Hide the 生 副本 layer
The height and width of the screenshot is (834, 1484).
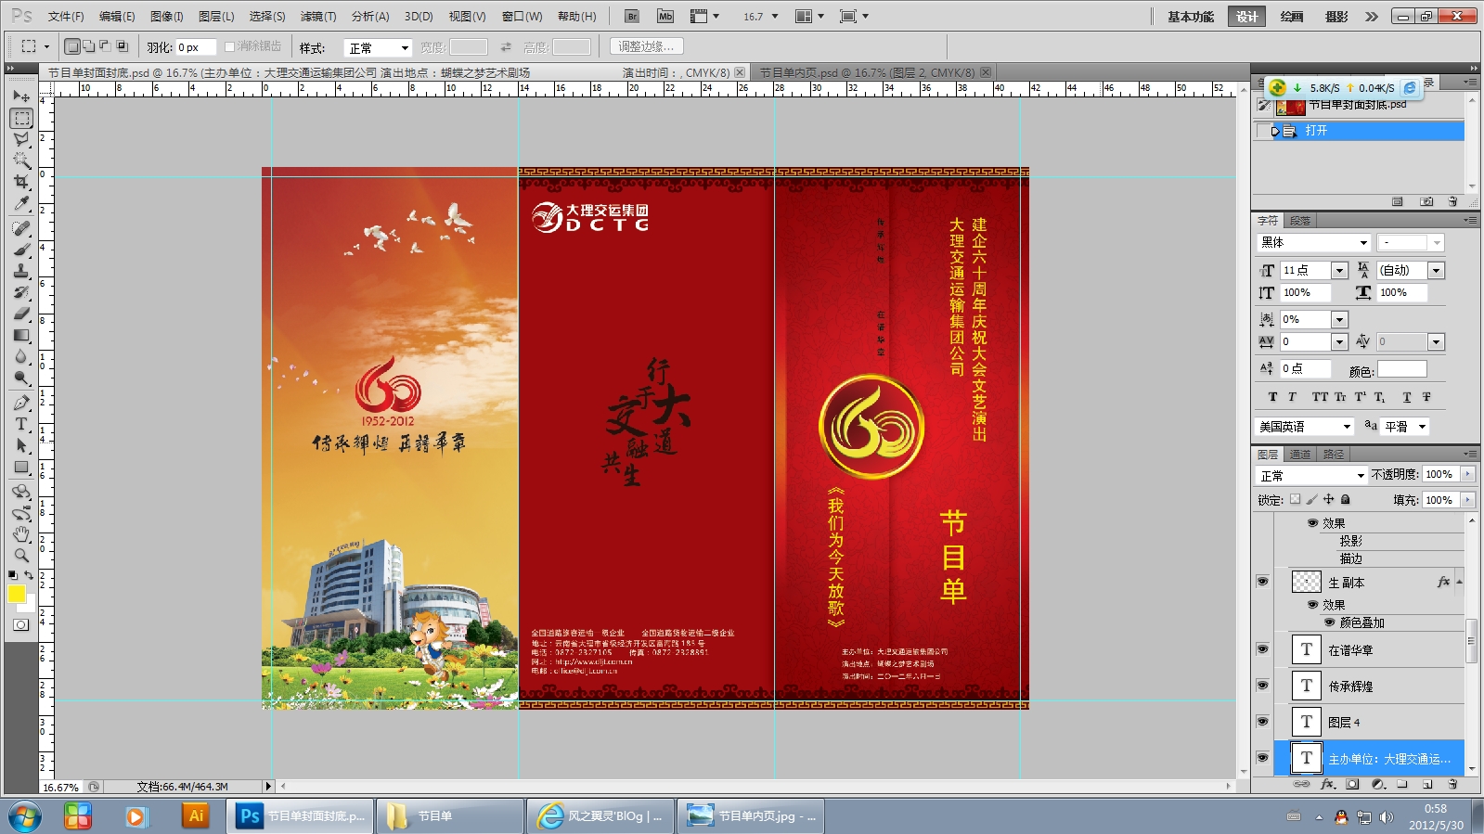(1262, 582)
